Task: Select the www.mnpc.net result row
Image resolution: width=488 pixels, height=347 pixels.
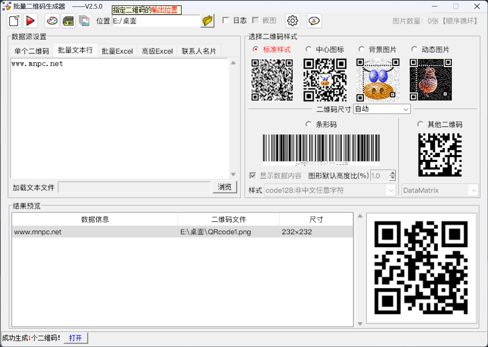Action: point(182,232)
